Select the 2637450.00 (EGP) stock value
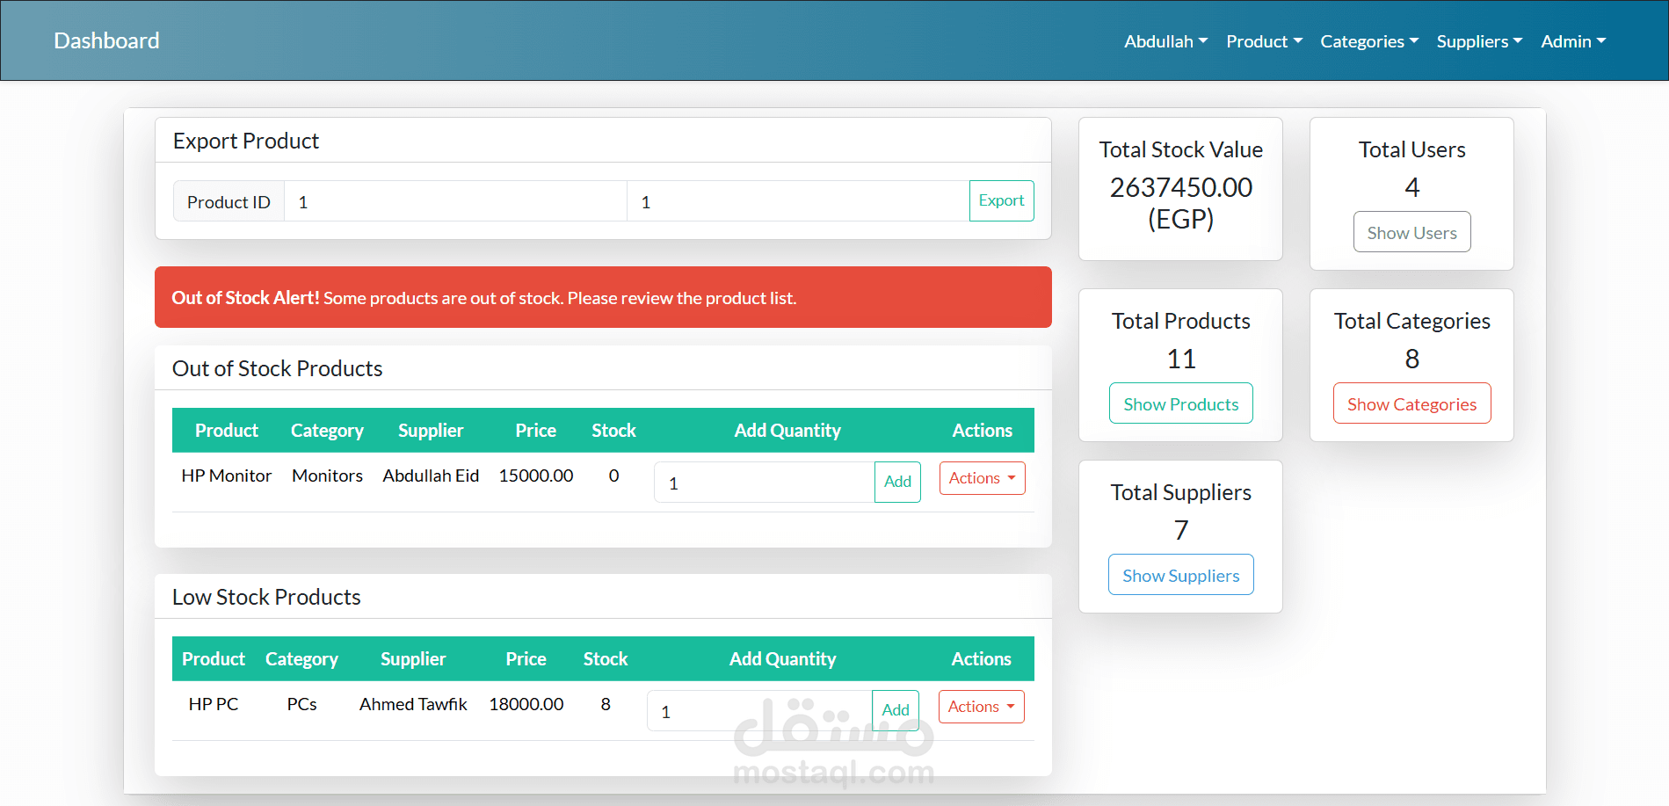This screenshot has width=1669, height=806. (x=1180, y=203)
